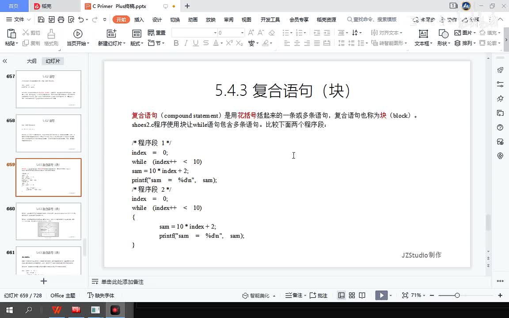The width and height of the screenshot is (509, 318).
Task: Switch to the Outline (大纲) panel tab
Action: [31, 61]
